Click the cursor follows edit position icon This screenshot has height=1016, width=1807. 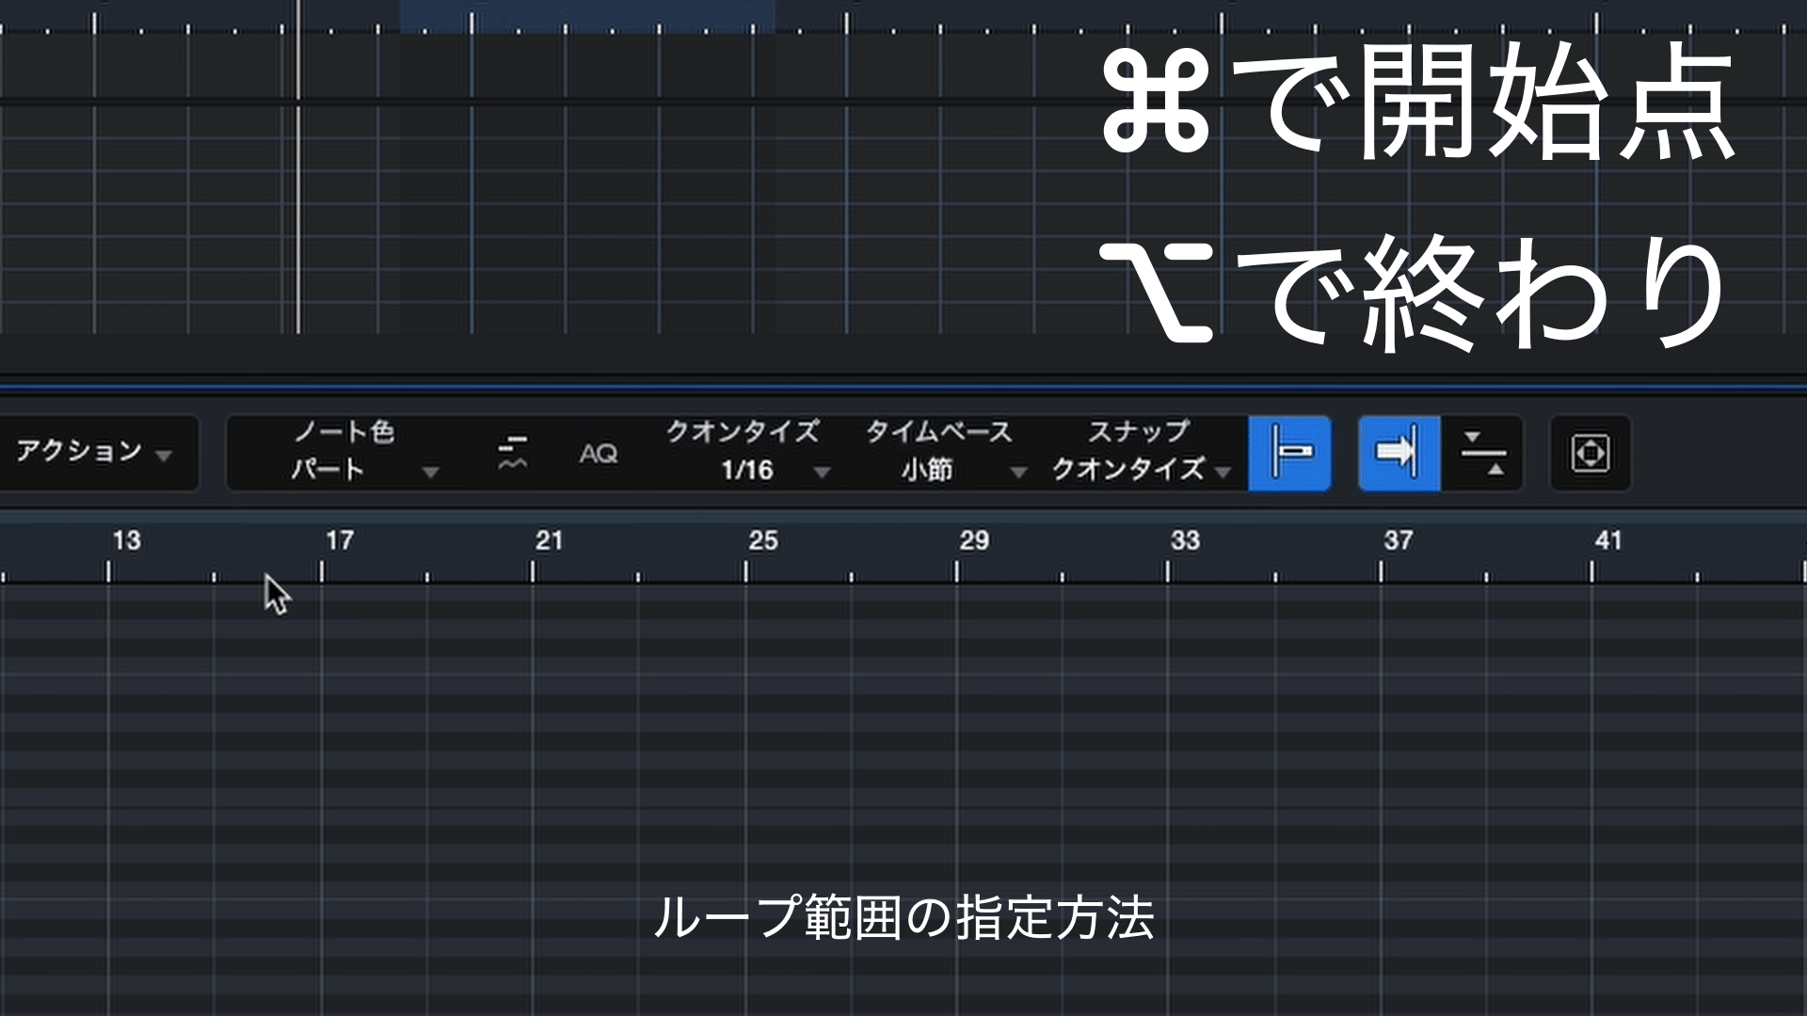tap(1482, 452)
